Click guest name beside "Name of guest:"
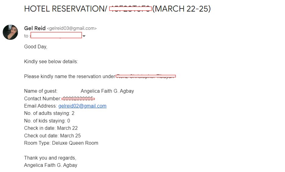The height and width of the screenshot is (172, 285). pyautogui.click(x=107, y=91)
